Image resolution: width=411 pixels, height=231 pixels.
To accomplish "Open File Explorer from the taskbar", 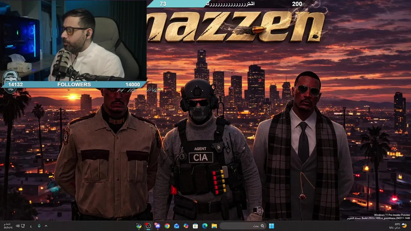I will click(214, 226).
